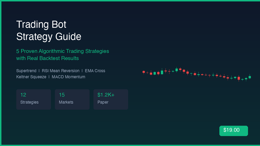Click the RSI Mean Reversion label

(61, 71)
